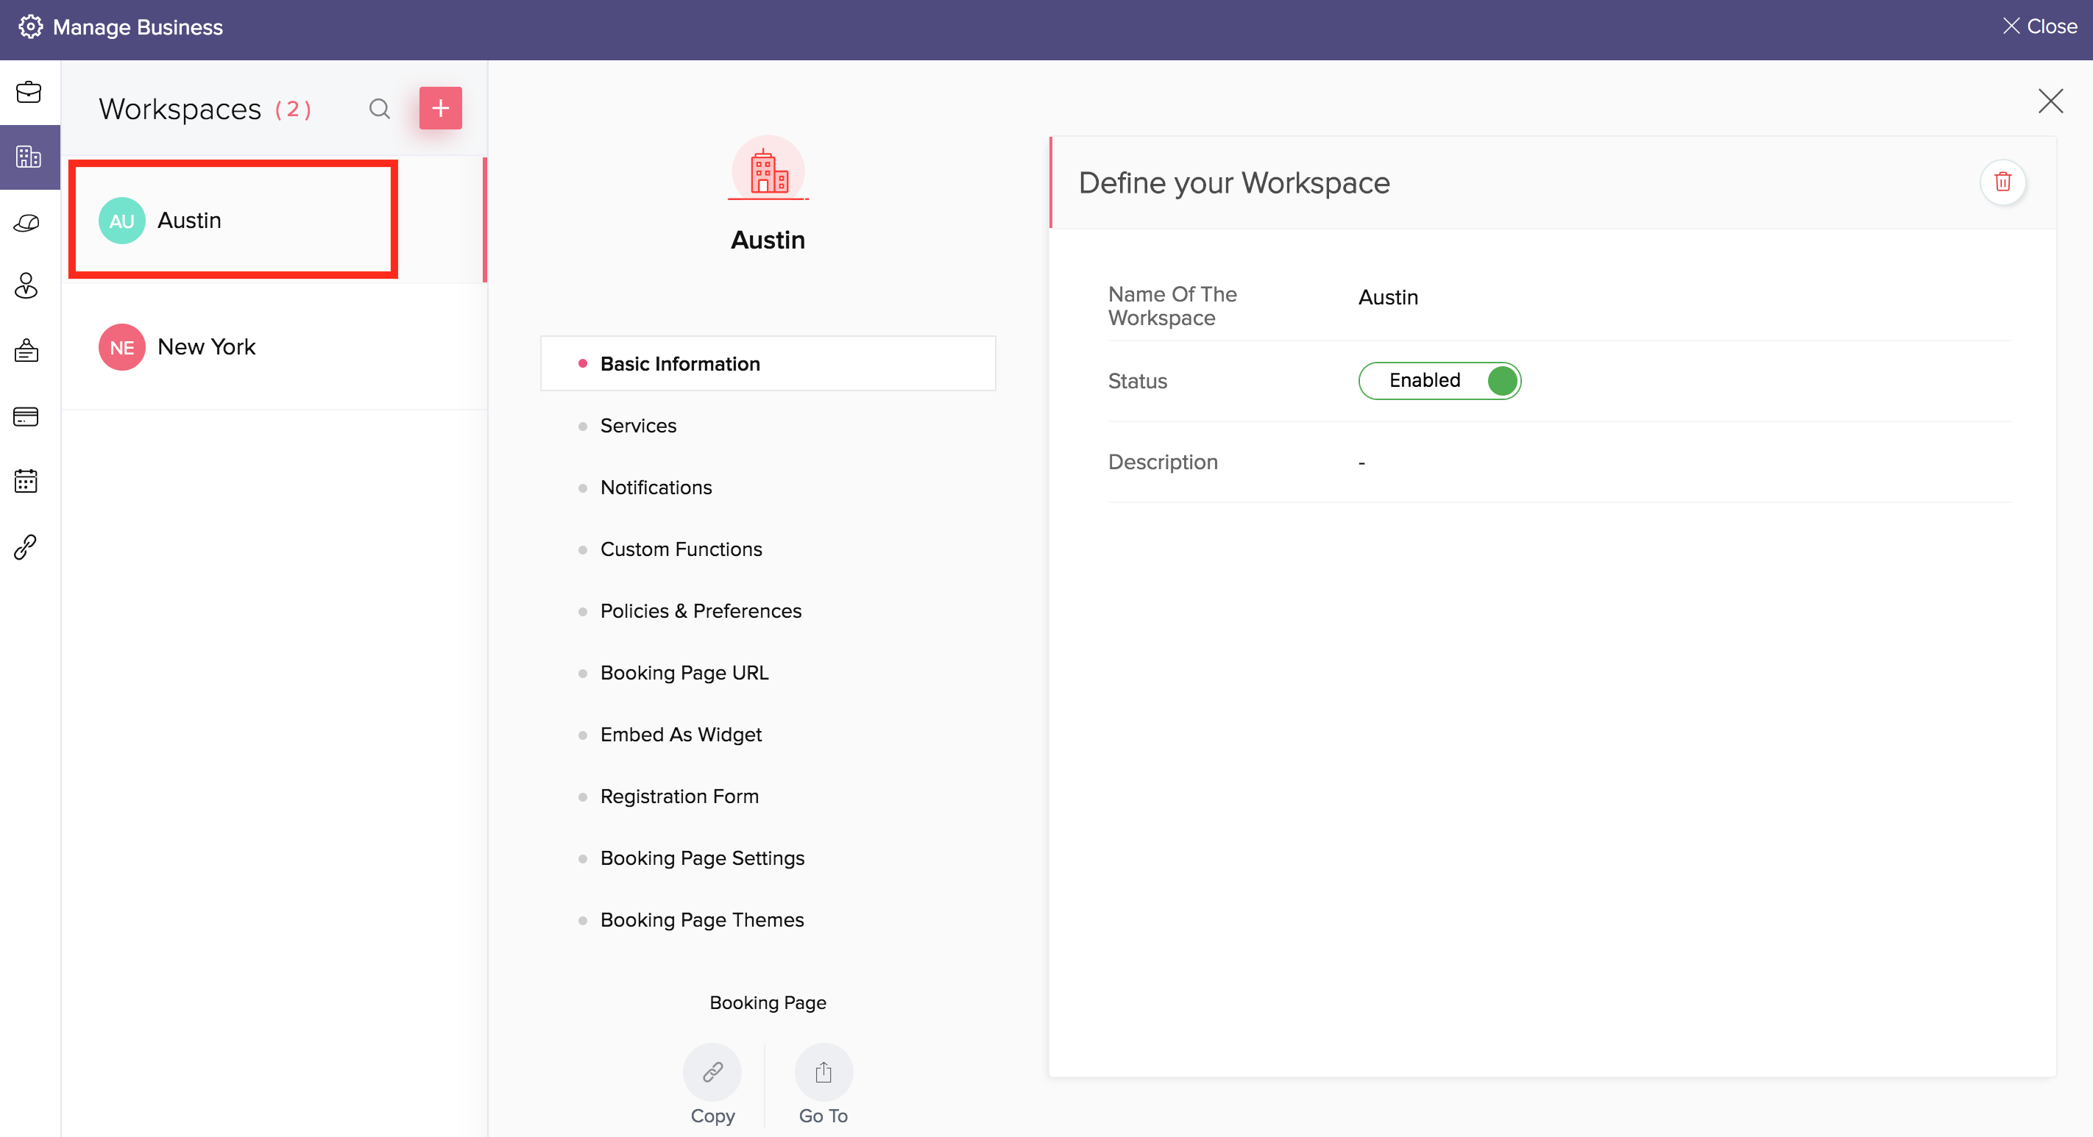The image size is (2093, 1137).
Task: Open the Workspaces building sidebar icon
Action: (x=29, y=157)
